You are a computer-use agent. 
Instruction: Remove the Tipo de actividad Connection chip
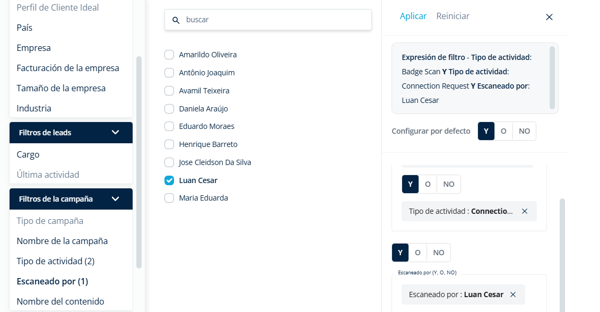pyautogui.click(x=525, y=211)
